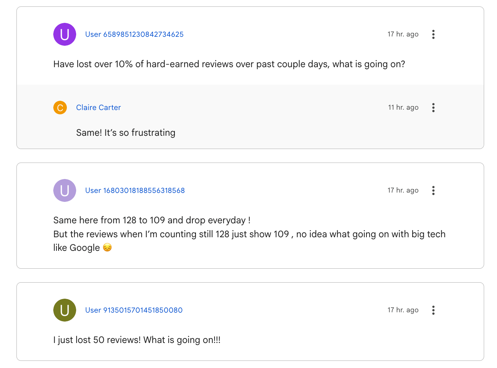Click '17 hr. ago' on the 128 to 109 post
Screen dimensions: 497x368
click(x=403, y=190)
